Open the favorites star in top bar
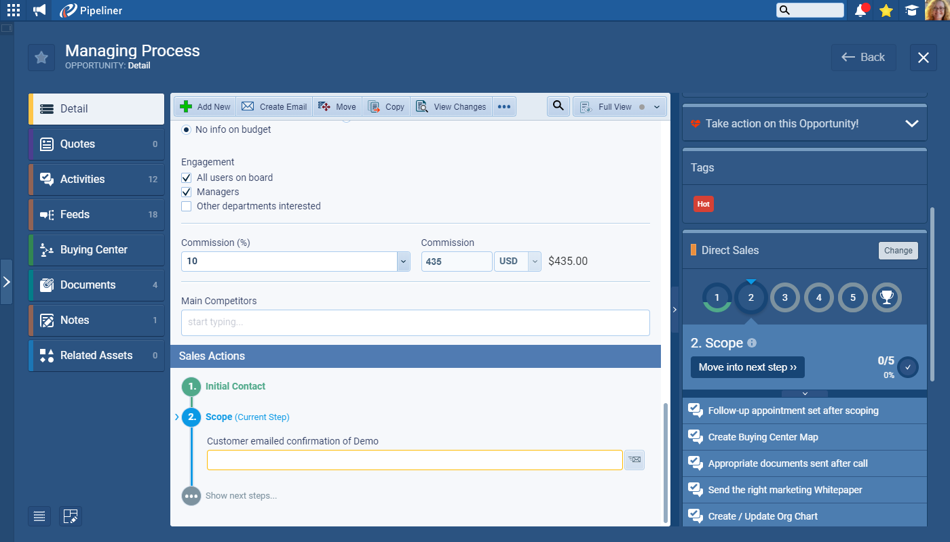 (886, 10)
